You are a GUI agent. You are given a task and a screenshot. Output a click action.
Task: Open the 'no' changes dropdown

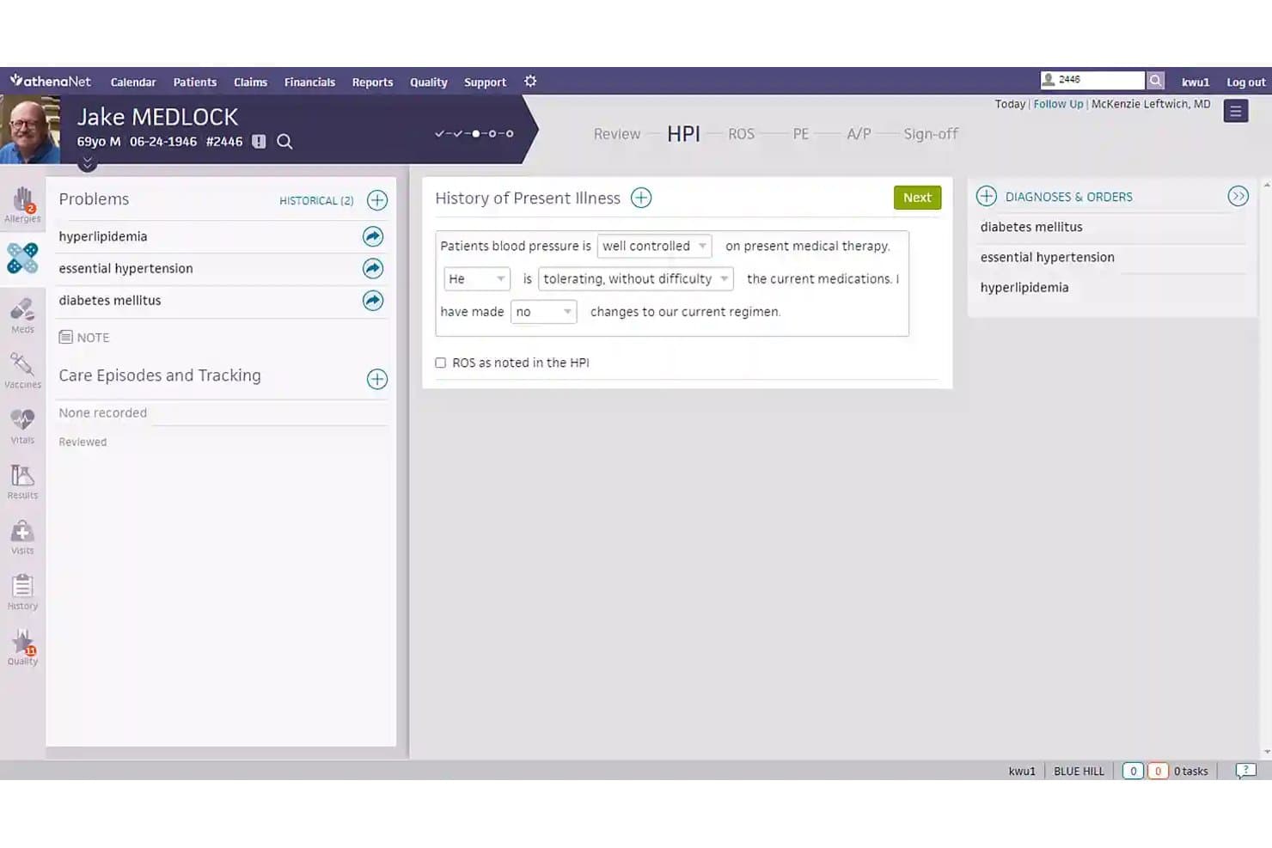point(544,312)
